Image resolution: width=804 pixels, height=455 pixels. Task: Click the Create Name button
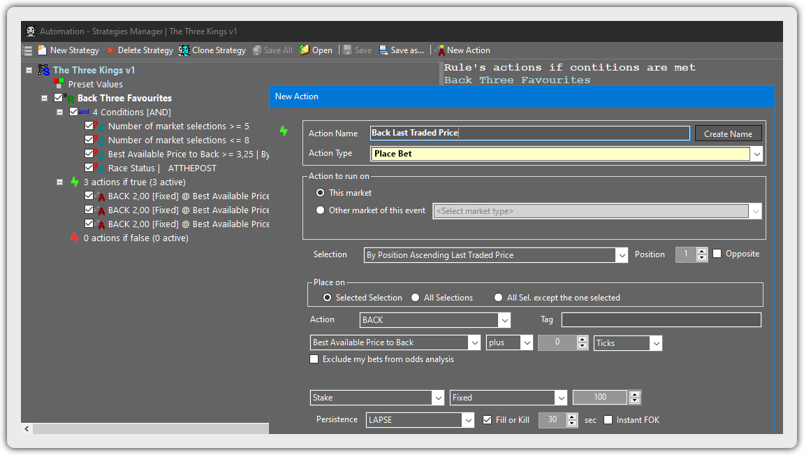coord(728,134)
